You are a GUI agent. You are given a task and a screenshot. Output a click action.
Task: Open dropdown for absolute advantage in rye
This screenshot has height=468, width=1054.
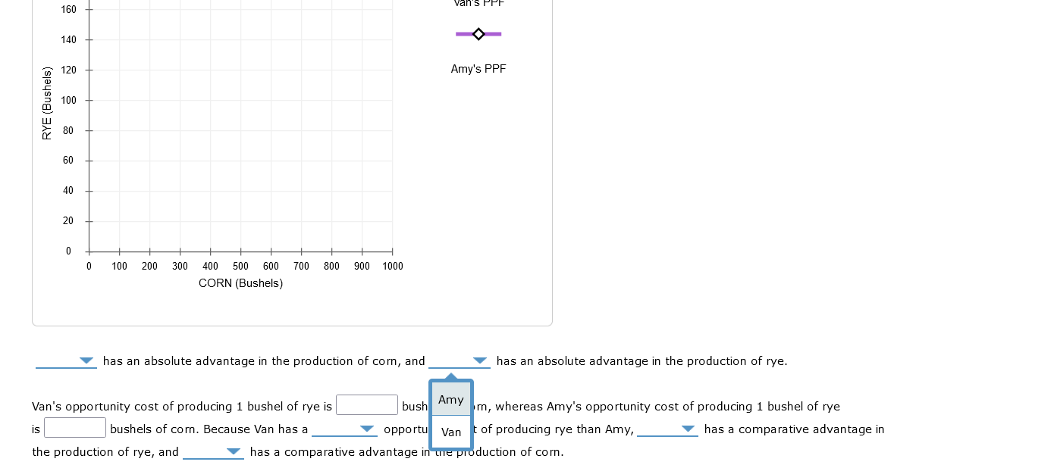click(460, 361)
